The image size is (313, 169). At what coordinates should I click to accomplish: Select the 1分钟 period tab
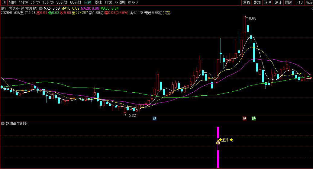coord(23,3)
